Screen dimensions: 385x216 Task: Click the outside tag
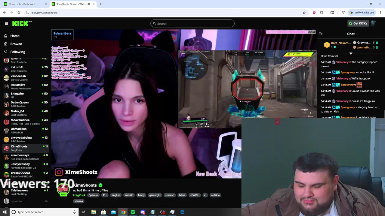point(215,195)
